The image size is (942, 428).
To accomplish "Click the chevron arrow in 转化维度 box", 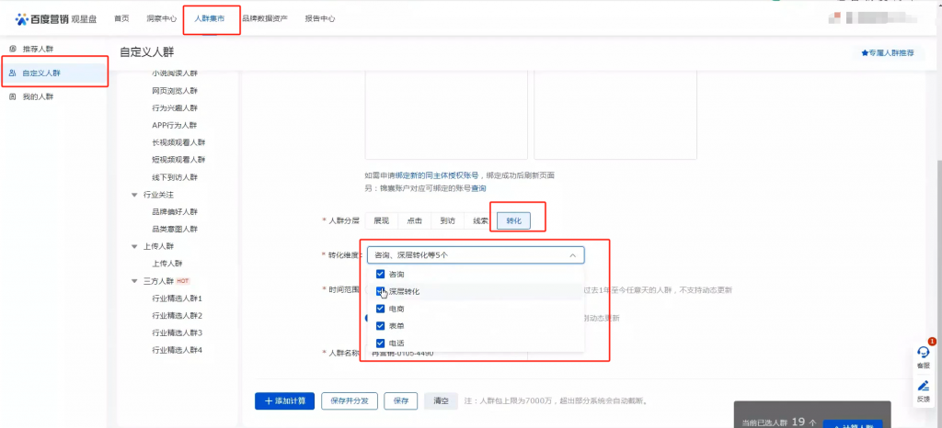I will [x=572, y=255].
